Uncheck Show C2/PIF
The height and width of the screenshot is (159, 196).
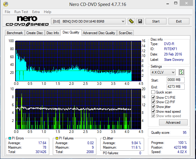pyautogui.click(x=153, y=102)
